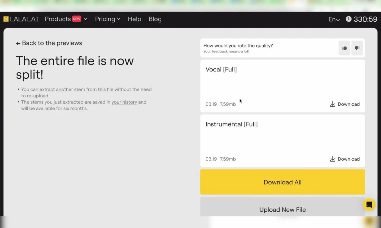Click download arrow icon for Instrumental stem

click(332, 159)
